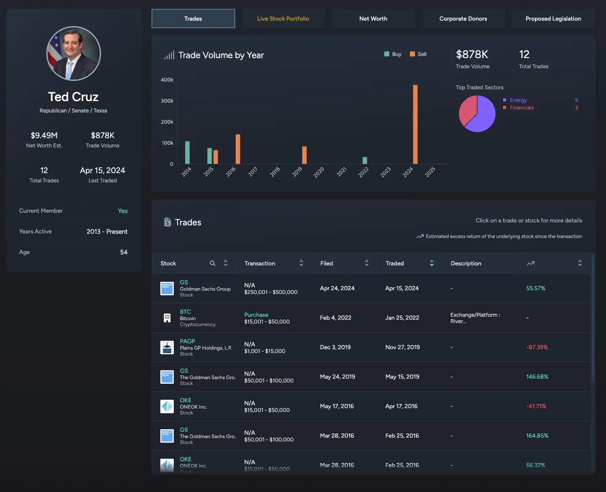
Task: Sort by the Filed column arrows
Action: 367,263
